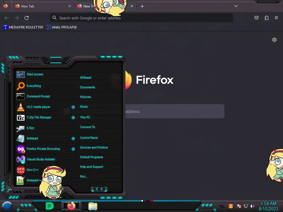Click browser back arrow
This screenshot has width=283, height=212.
coord(7,18)
